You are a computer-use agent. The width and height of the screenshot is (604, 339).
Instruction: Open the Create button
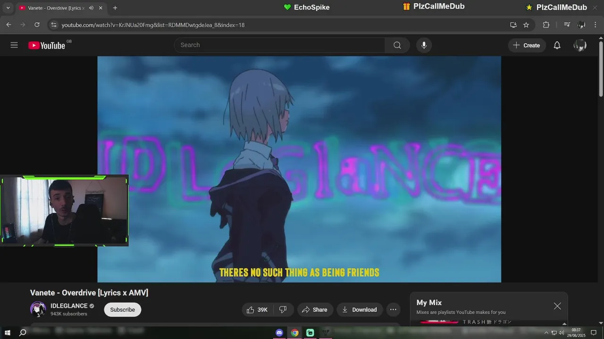(527, 45)
